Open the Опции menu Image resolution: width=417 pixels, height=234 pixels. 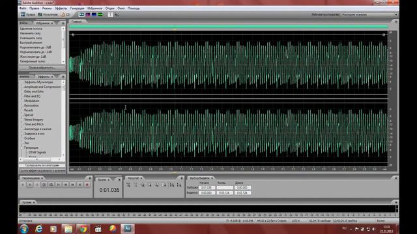click(x=110, y=8)
